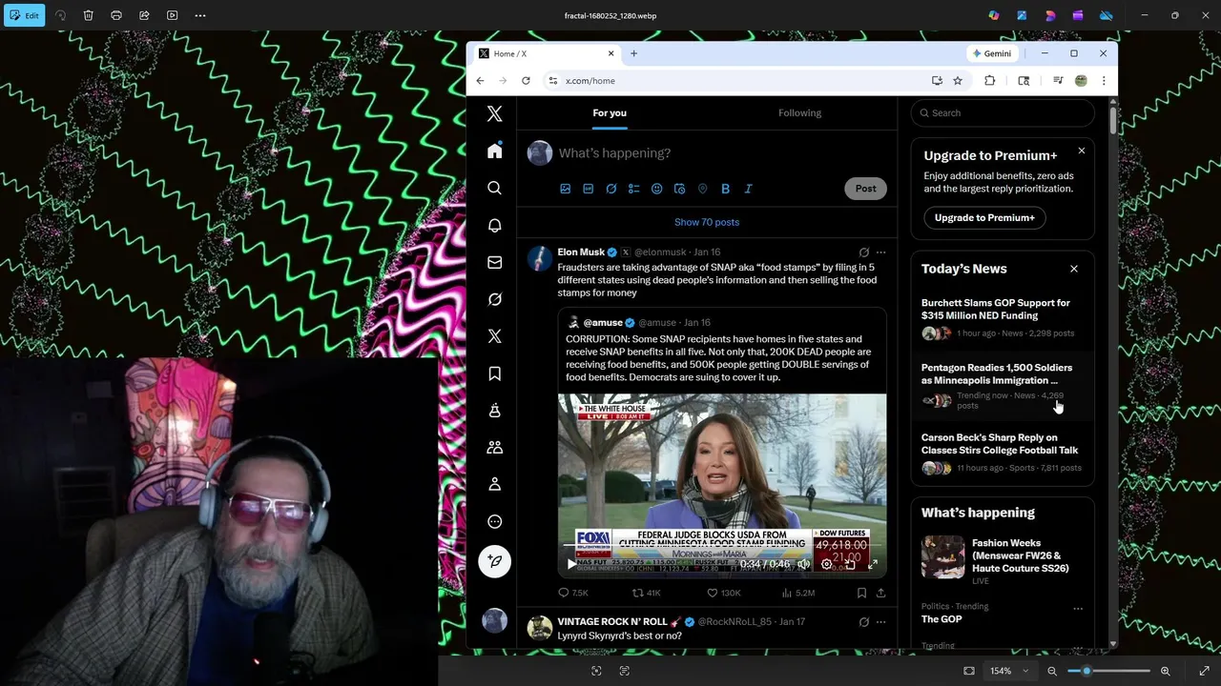Open Pentagon Readies 1,500 Soldiers news
The image size is (1221, 686).
pyautogui.click(x=1003, y=387)
